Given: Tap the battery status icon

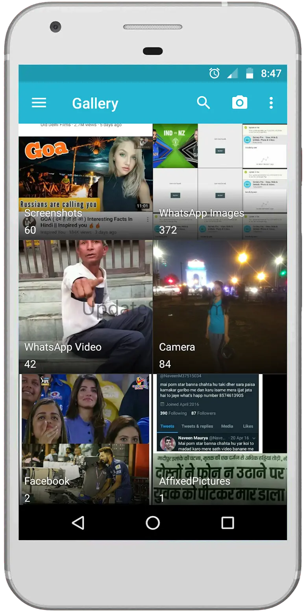Looking at the screenshot, I should pos(250,73).
